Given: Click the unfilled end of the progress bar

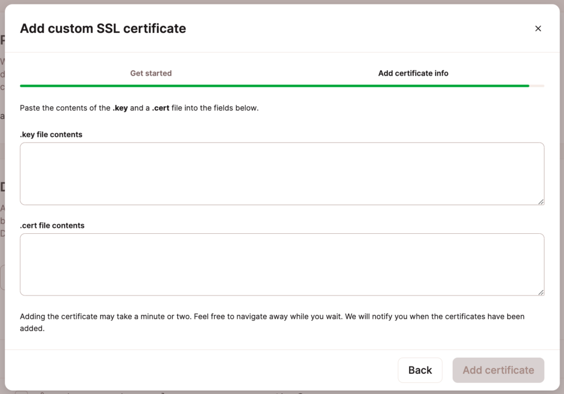Looking at the screenshot, I should 537,86.
